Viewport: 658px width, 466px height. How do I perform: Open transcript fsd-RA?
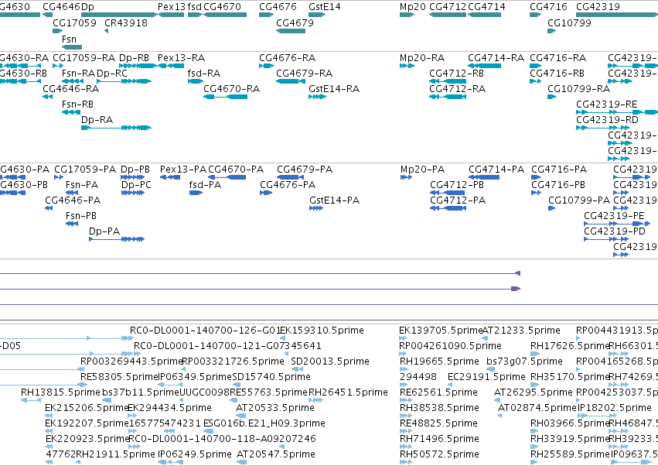(204, 73)
